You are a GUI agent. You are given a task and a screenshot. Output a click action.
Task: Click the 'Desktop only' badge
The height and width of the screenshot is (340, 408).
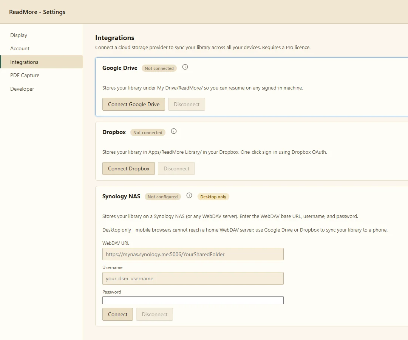213,197
